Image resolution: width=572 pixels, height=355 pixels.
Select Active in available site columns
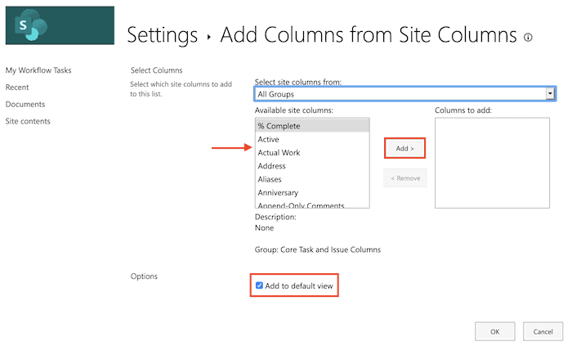click(312, 139)
